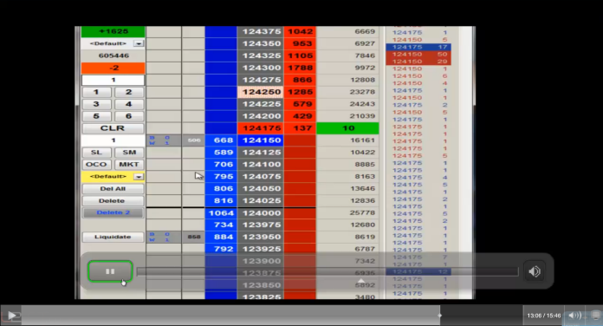Select the SM order type button
Screen dimensions: 603x326
(129, 153)
